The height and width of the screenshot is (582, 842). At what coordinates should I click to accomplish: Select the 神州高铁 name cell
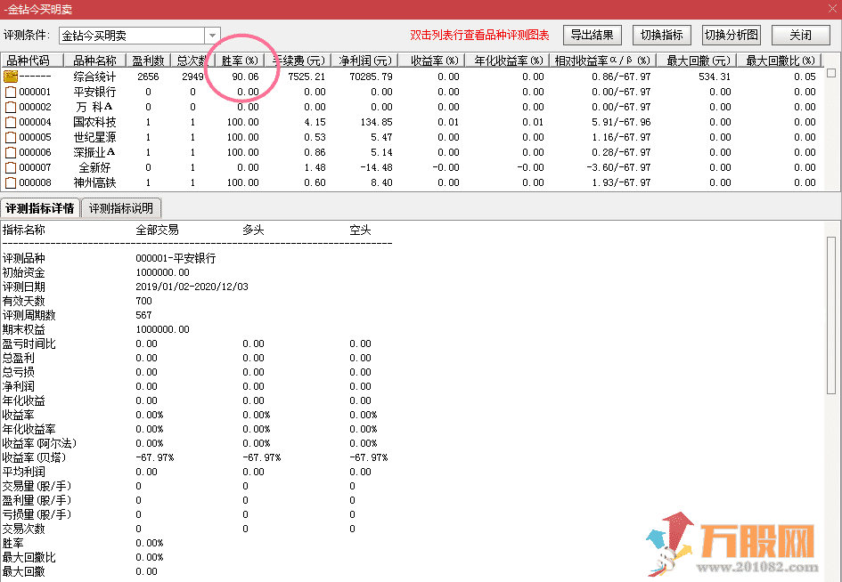point(94,182)
